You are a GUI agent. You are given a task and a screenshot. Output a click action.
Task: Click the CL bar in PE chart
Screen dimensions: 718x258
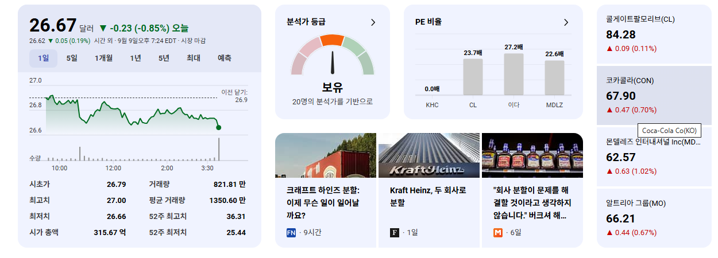(473, 76)
